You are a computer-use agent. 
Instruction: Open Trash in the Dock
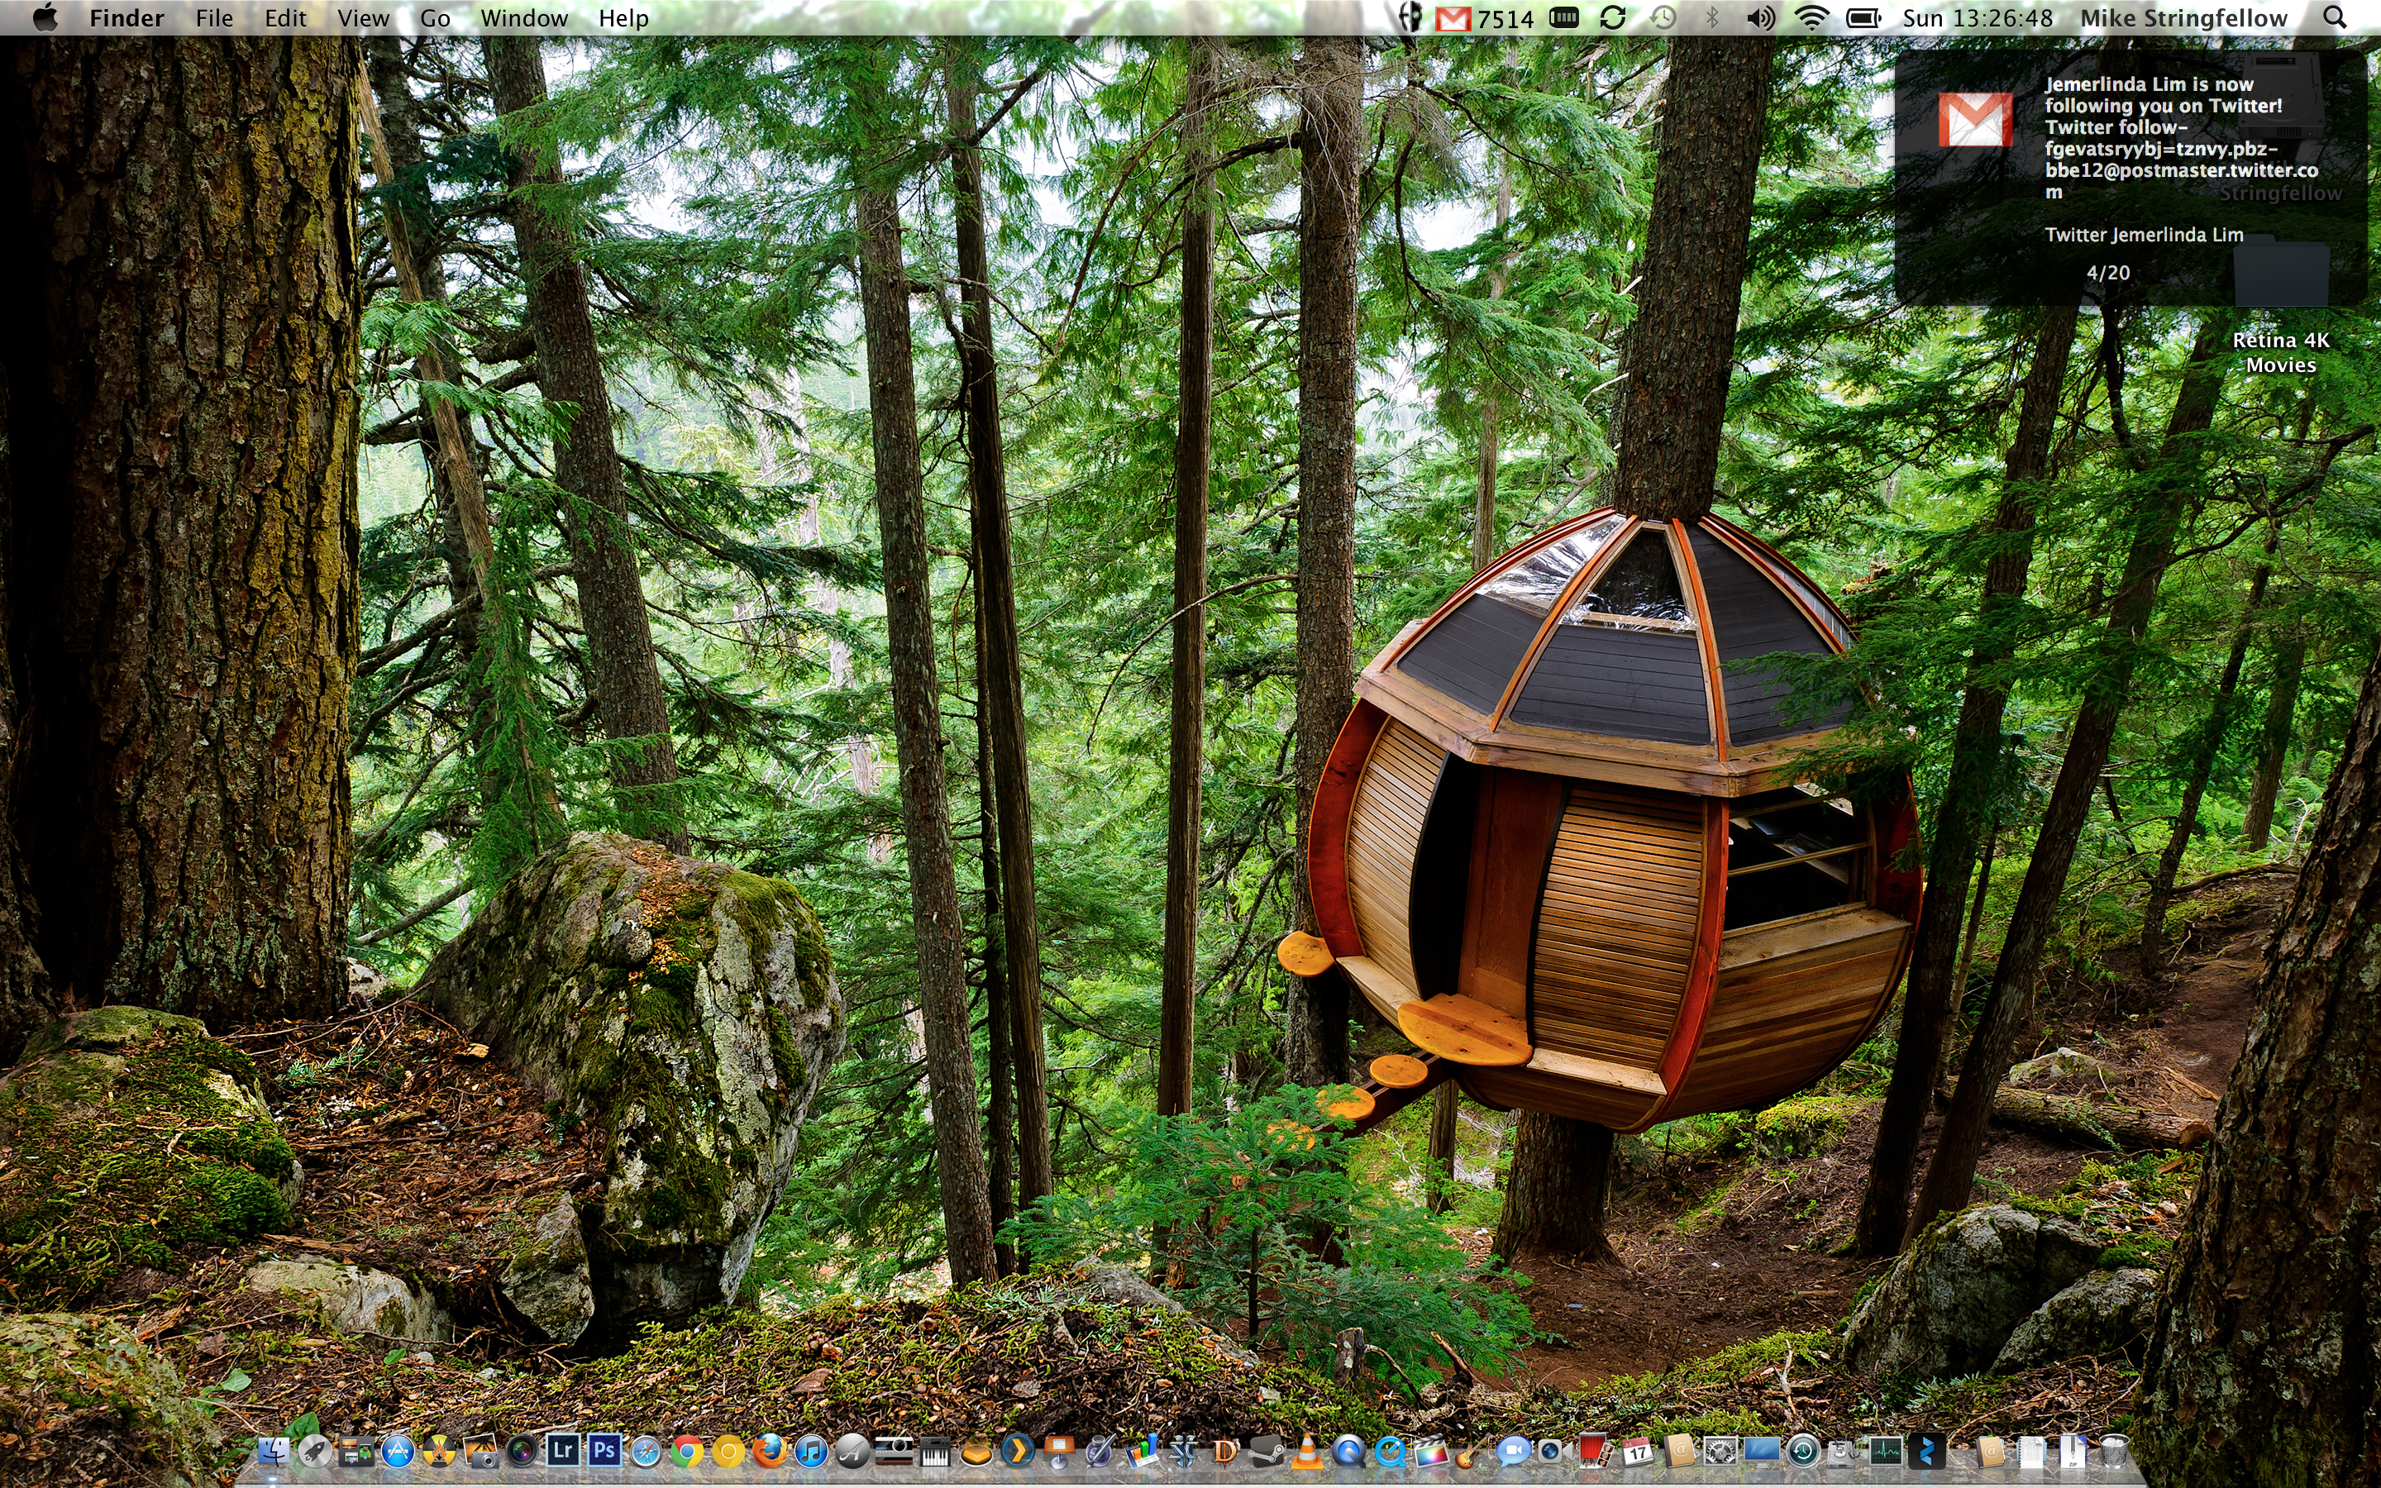click(x=2113, y=1452)
